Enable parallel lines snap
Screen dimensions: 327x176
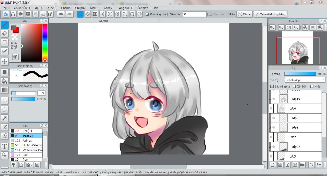click(x=87, y=14)
